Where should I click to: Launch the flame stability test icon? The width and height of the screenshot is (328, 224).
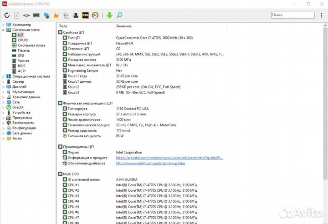click(x=56, y=15)
